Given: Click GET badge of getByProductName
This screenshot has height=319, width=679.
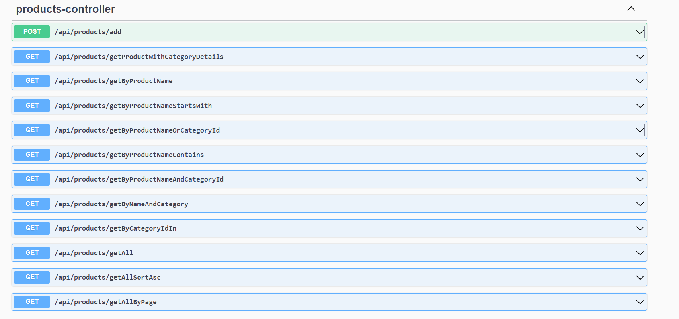Looking at the screenshot, I should pyautogui.click(x=32, y=81).
